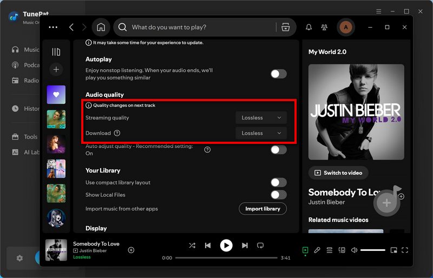Enter full screen mode
This screenshot has width=433, height=278.
tap(405, 250)
